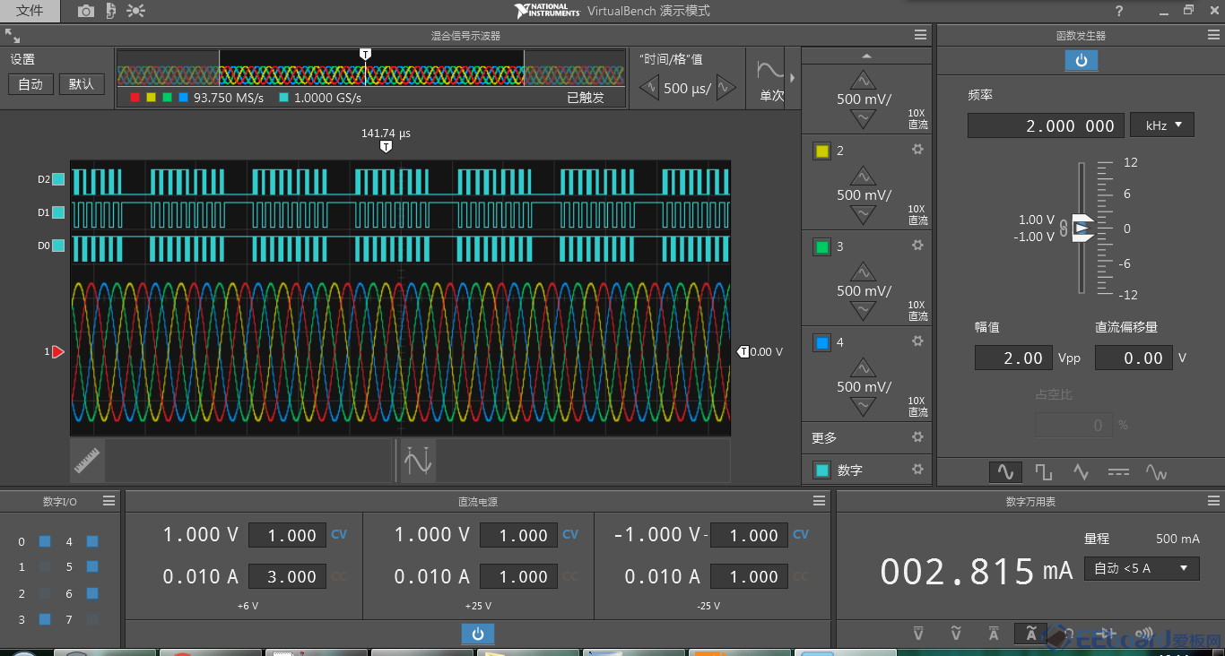1225x656 pixels.
Task: Click the link icon beside the voltage slider
Action: pos(1064,229)
